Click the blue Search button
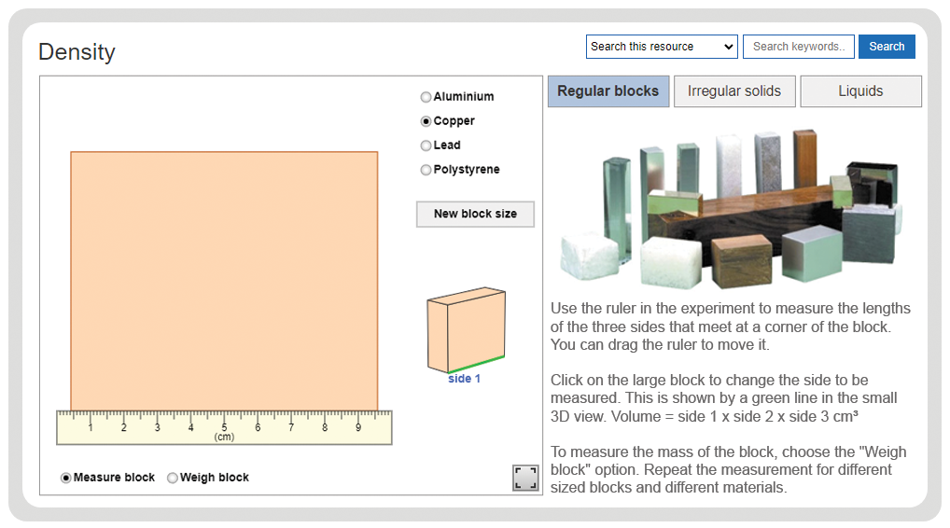950x528 pixels. click(x=887, y=47)
